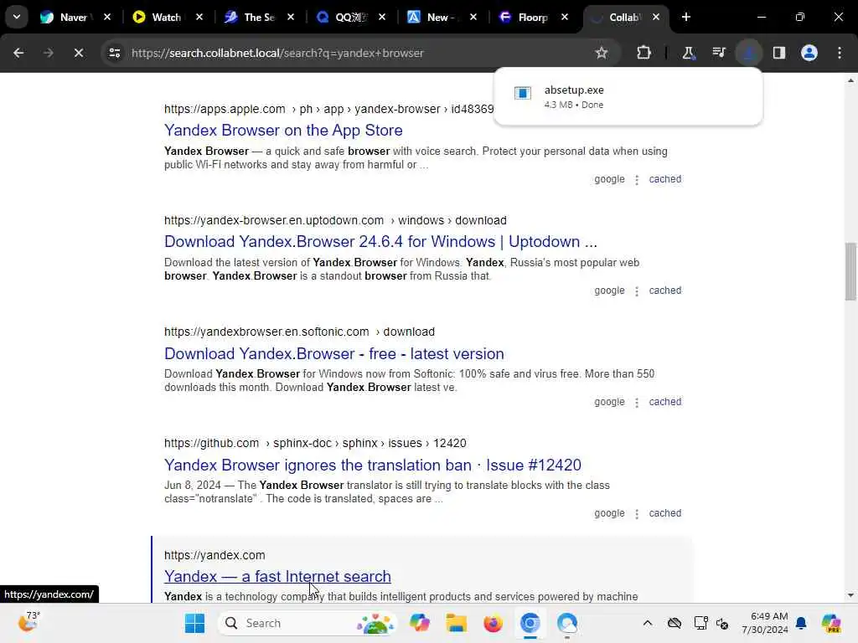Open the notification bell icon

pyautogui.click(x=801, y=623)
